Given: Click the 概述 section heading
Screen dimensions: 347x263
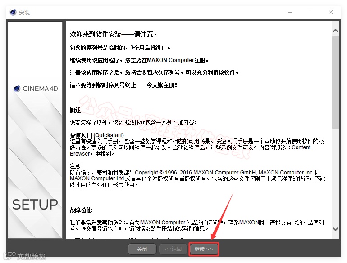Looking at the screenshot, I should coord(75,110).
